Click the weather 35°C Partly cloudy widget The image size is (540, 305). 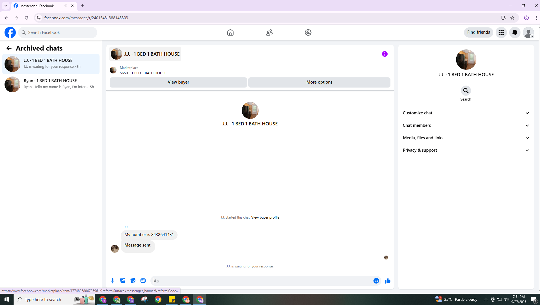456,299
